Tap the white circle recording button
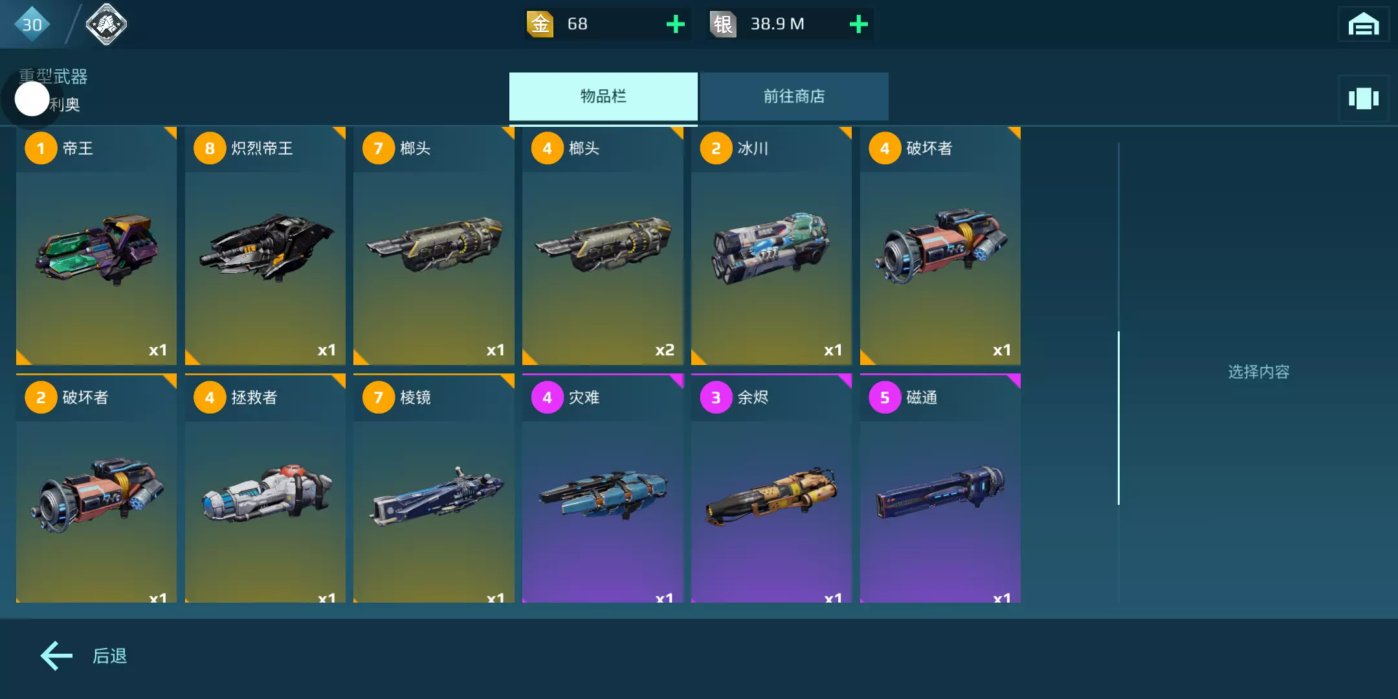The width and height of the screenshot is (1398, 699). pos(32,99)
